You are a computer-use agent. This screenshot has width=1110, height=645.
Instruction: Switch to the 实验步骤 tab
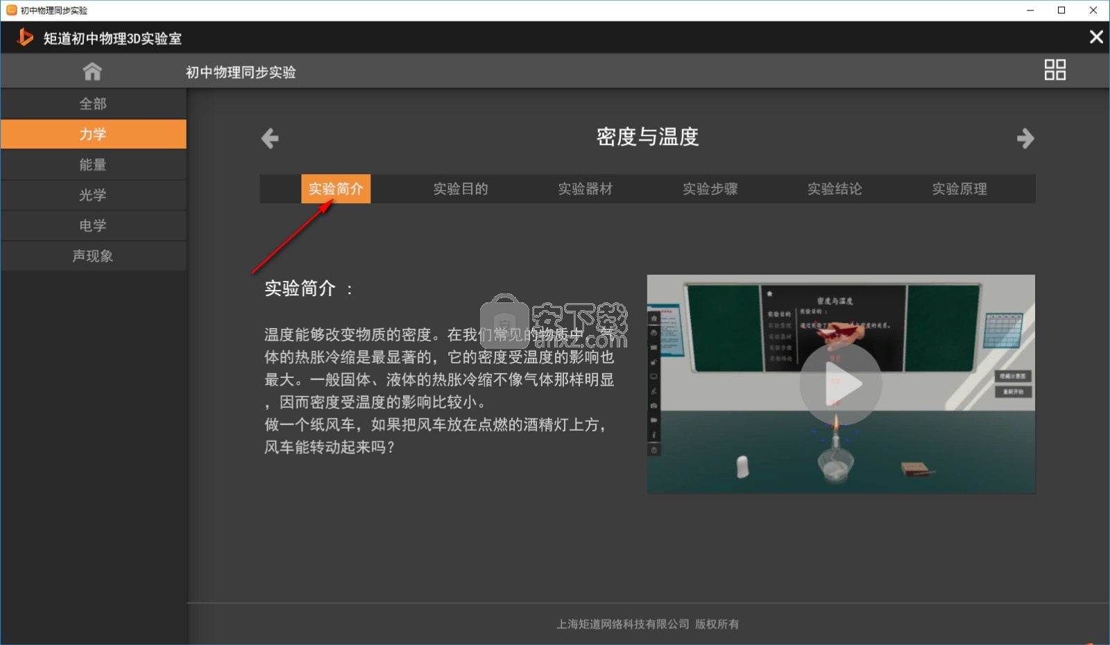coord(710,189)
